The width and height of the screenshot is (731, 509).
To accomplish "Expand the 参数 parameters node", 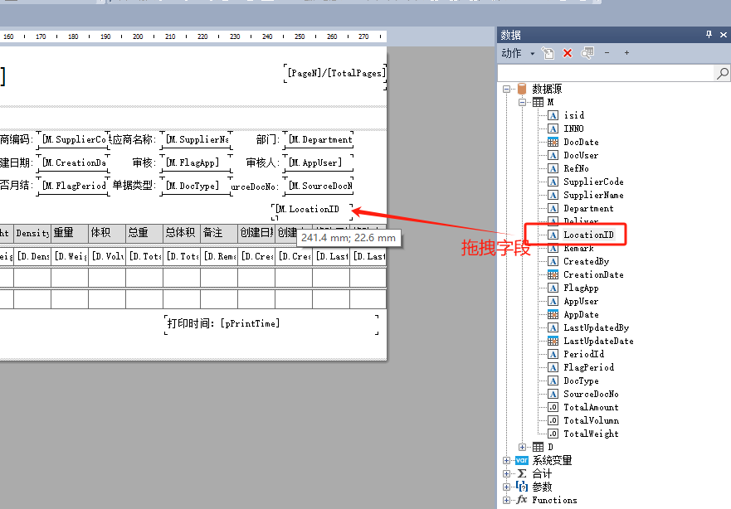I will pyautogui.click(x=507, y=487).
